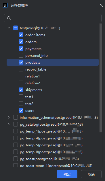
Task: Uncheck the shipments checkbox
Action: point(21,90)
